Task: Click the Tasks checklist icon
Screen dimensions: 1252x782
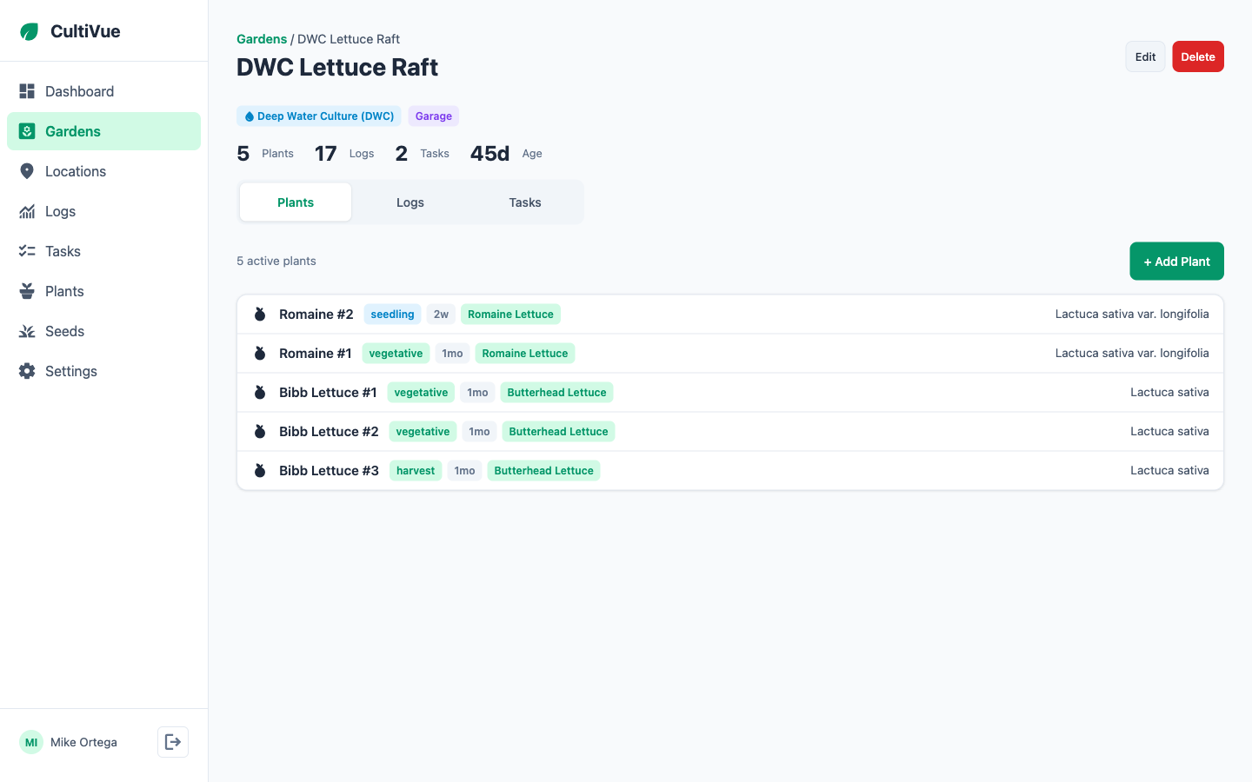Action: pos(27,251)
